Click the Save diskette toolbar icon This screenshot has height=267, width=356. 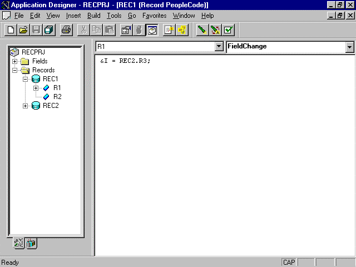point(36,29)
